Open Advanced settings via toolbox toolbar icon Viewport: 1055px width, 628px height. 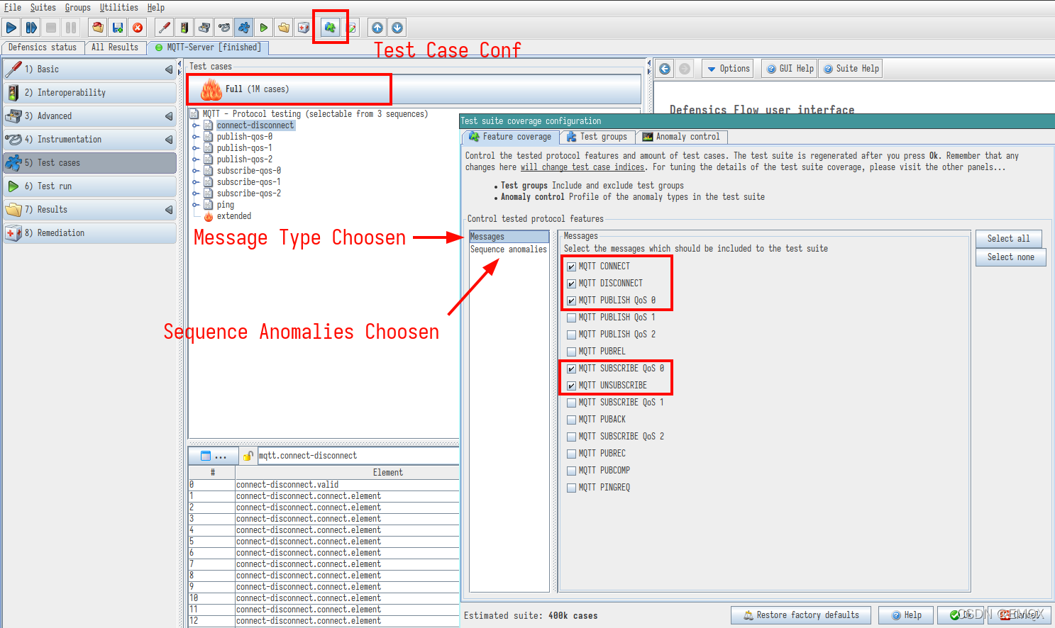click(x=204, y=28)
